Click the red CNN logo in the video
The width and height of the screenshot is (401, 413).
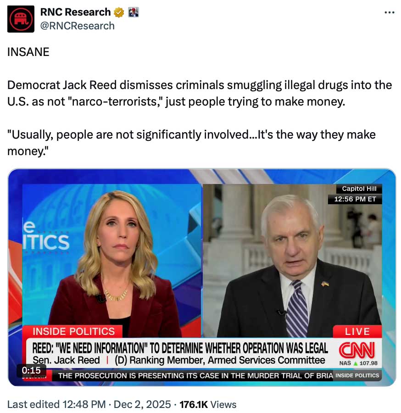(x=357, y=350)
